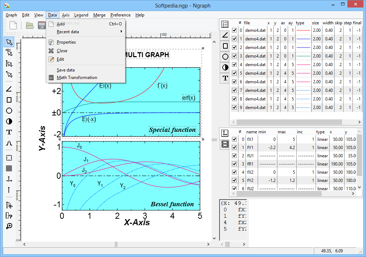Choose Math Transformation in Data menu

pyautogui.click(x=86, y=78)
